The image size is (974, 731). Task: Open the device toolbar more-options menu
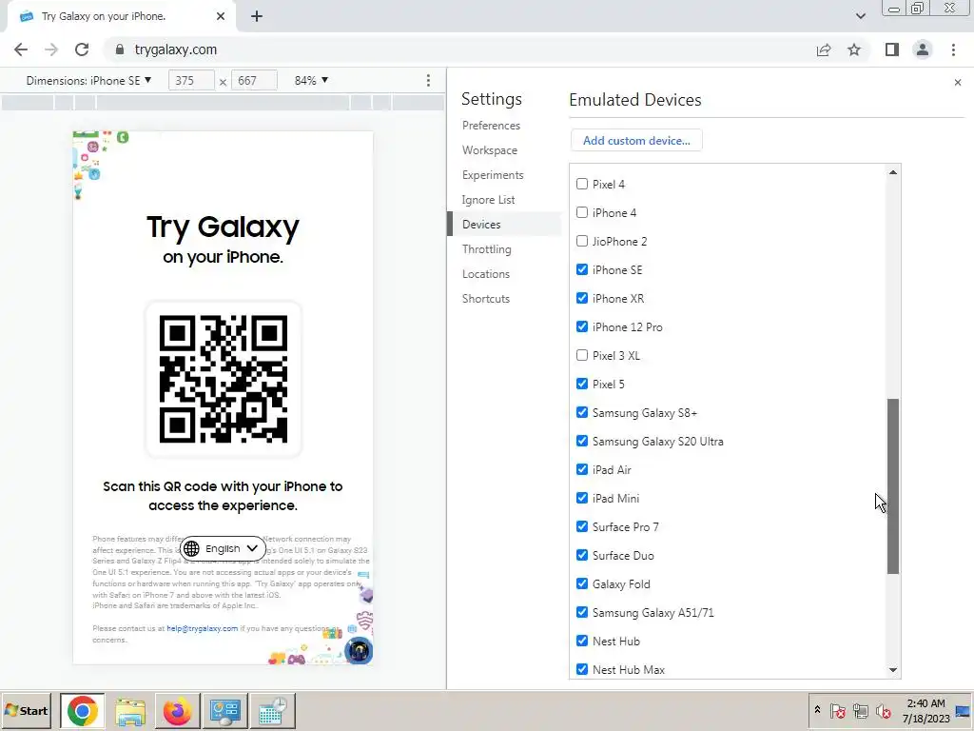(x=428, y=81)
